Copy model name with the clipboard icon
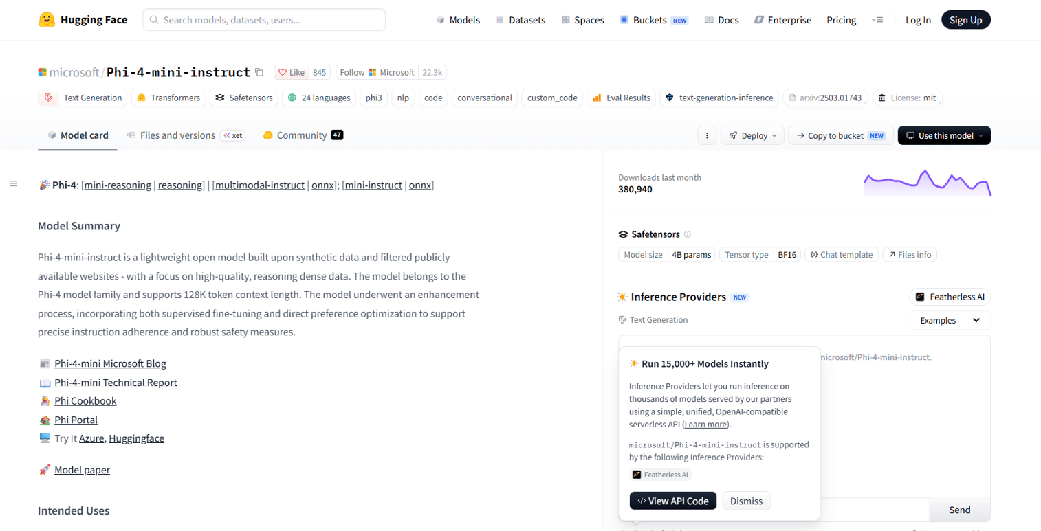 click(x=259, y=72)
